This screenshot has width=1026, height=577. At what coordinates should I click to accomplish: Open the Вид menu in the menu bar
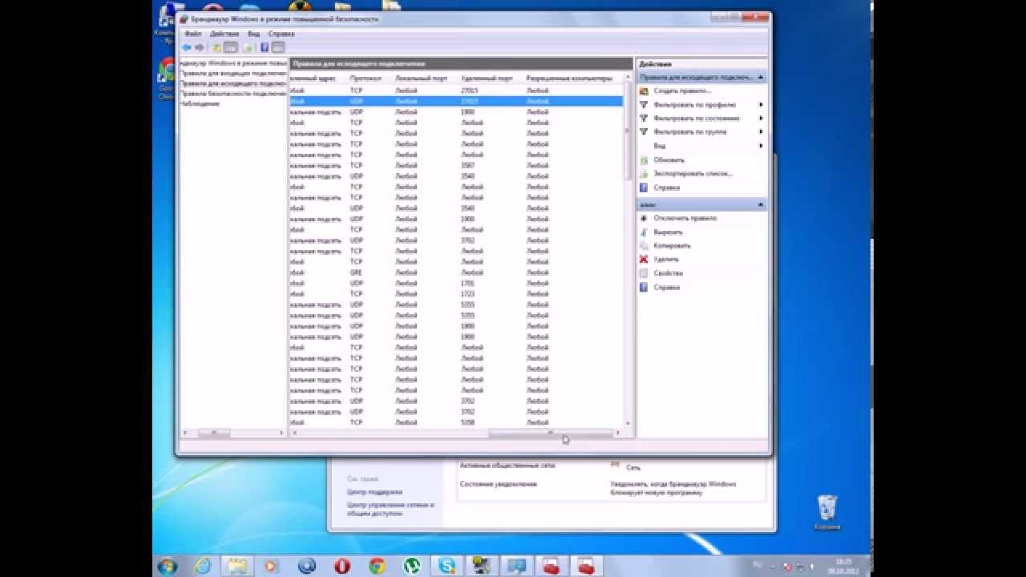(x=253, y=34)
